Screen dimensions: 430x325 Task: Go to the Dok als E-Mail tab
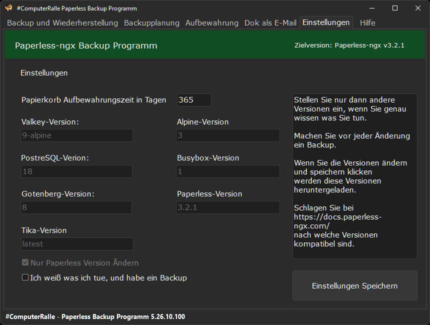(270, 23)
